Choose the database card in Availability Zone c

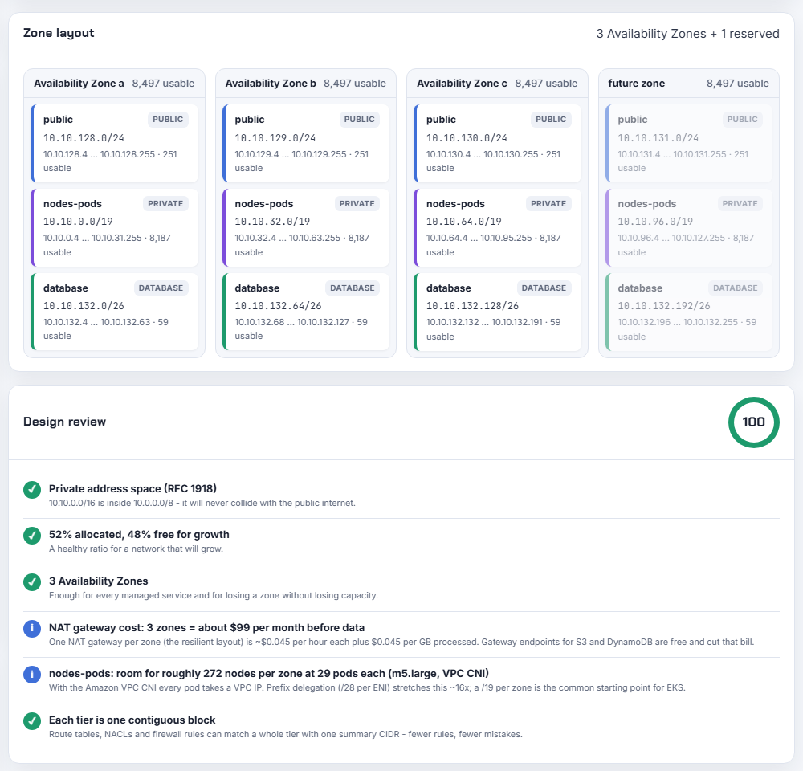[497, 312]
